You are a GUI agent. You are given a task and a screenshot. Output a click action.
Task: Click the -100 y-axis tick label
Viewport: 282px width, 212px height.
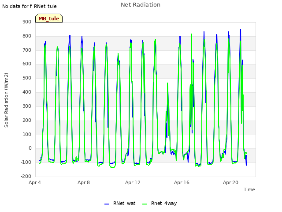coord(26,162)
